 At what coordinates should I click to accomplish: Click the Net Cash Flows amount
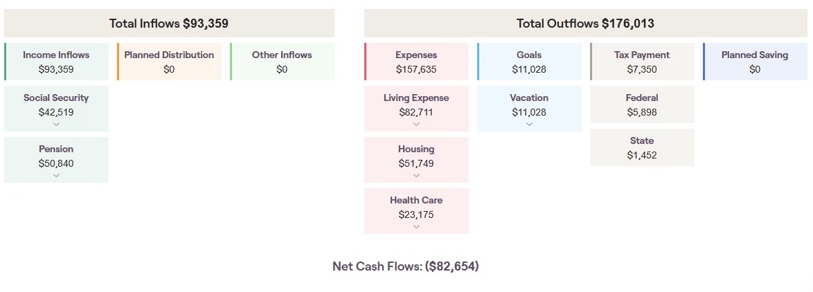(452, 266)
